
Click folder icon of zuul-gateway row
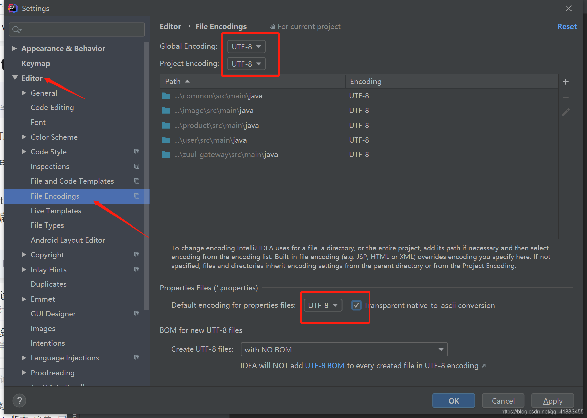tap(166, 154)
